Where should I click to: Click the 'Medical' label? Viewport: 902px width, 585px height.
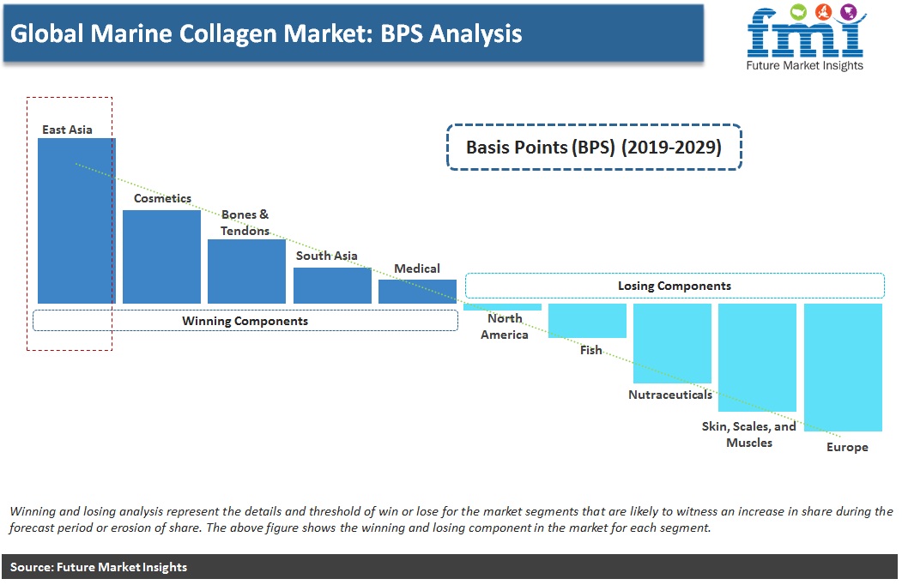coord(417,268)
